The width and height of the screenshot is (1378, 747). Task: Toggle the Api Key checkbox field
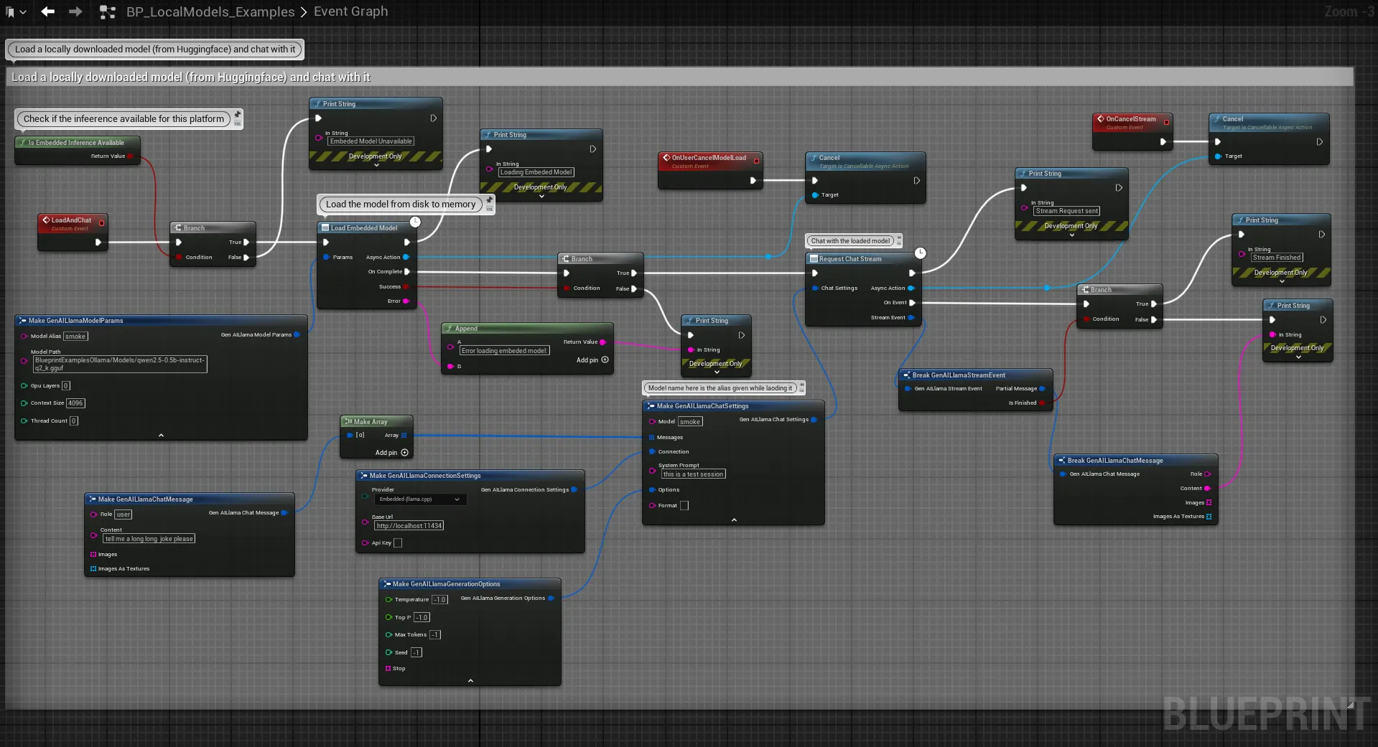[x=398, y=542]
